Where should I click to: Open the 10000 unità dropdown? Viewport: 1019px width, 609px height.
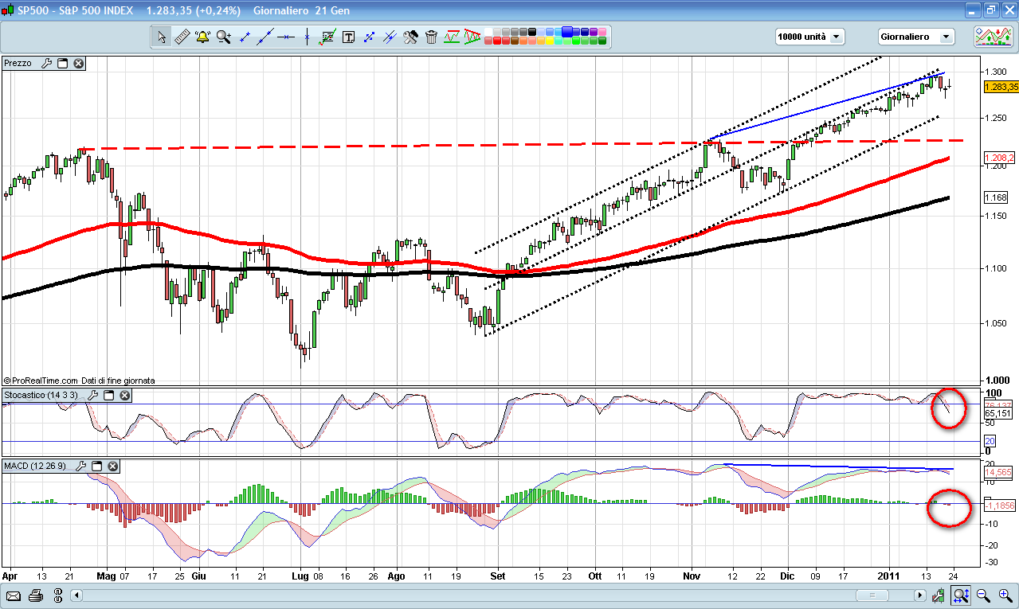810,37
